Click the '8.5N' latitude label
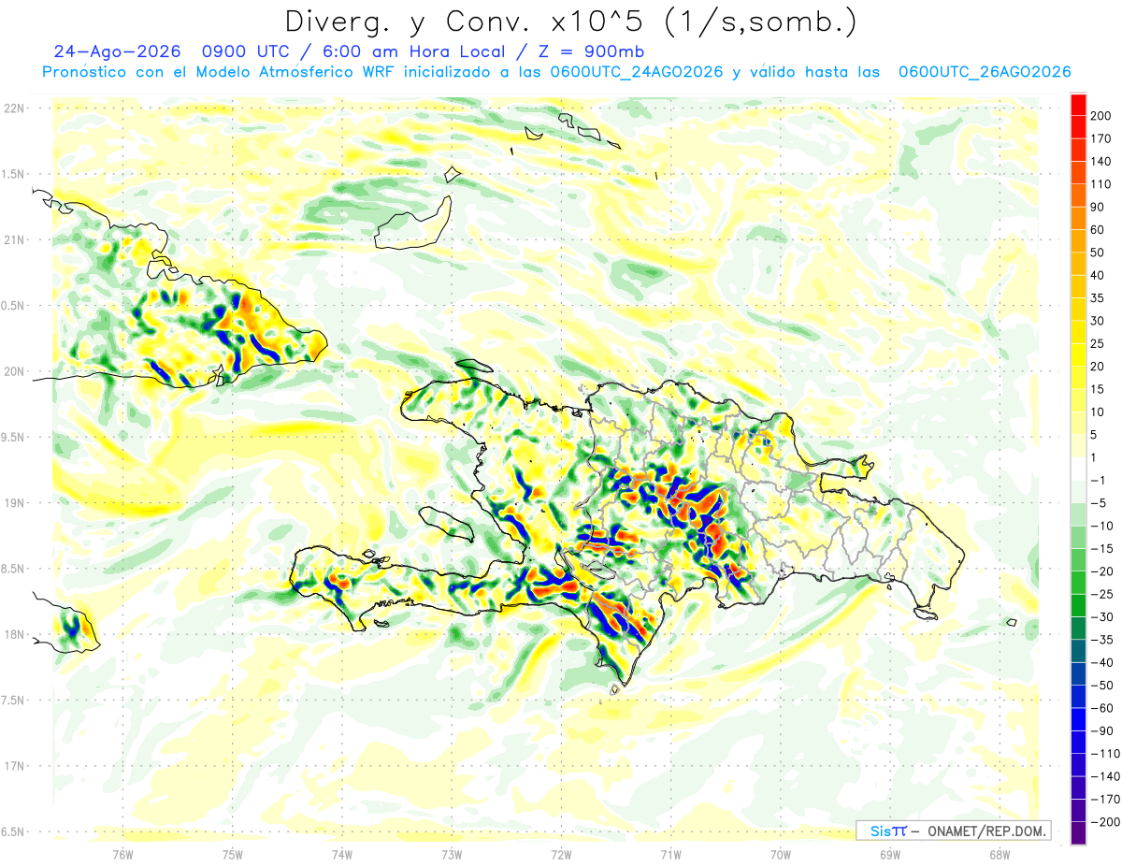The width and height of the screenshot is (1122, 867). tap(13, 569)
